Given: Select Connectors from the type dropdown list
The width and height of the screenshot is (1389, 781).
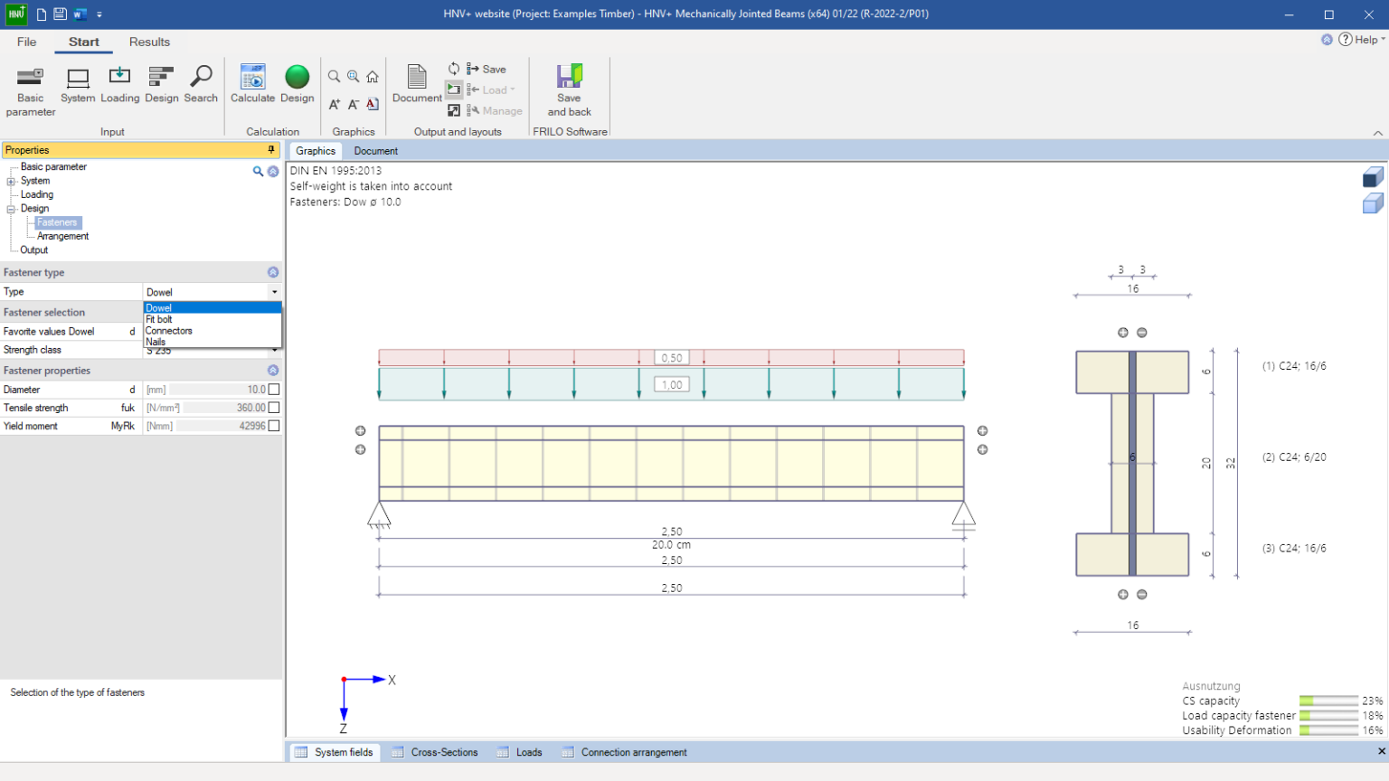Looking at the screenshot, I should tap(169, 331).
